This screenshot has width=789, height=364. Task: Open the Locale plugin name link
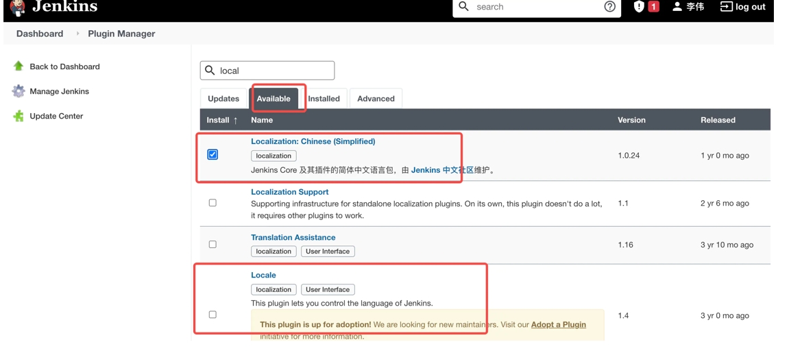coord(263,275)
